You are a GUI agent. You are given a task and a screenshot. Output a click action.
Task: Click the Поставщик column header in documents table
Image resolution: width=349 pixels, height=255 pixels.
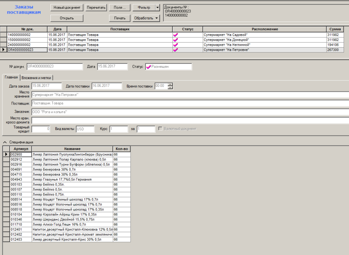click(120, 29)
